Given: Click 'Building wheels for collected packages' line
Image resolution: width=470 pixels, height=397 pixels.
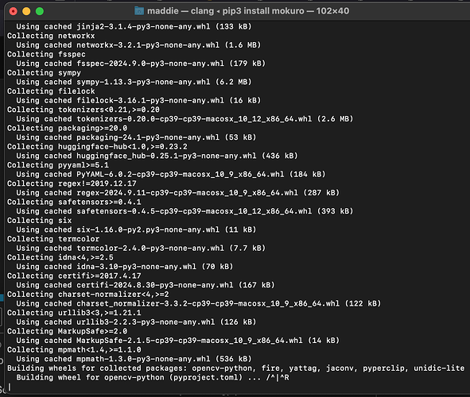Looking at the screenshot, I should 235,368.
